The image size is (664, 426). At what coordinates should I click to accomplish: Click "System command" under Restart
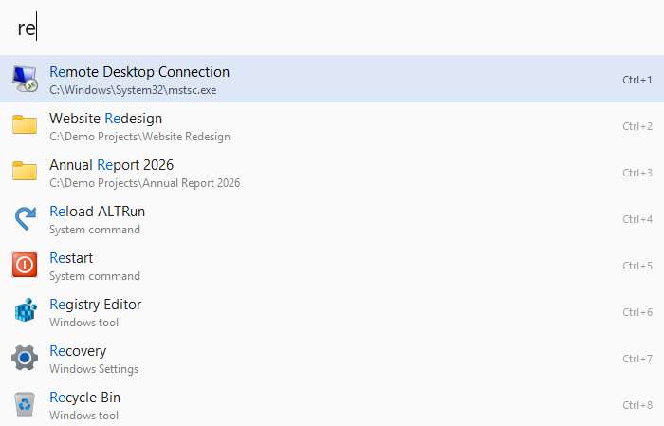[x=95, y=276]
